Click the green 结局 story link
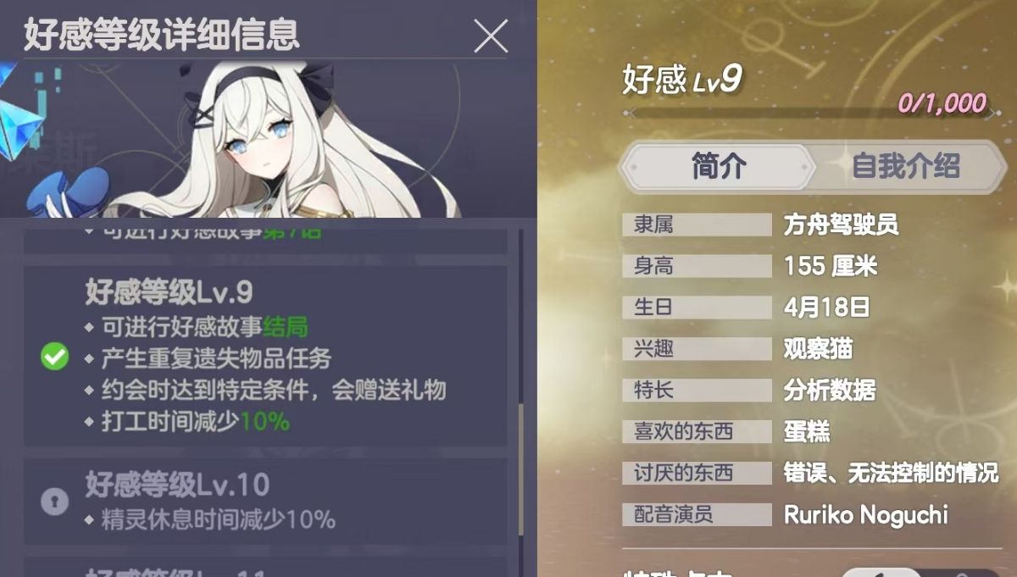Screen dimensions: 1017x577 (286, 327)
